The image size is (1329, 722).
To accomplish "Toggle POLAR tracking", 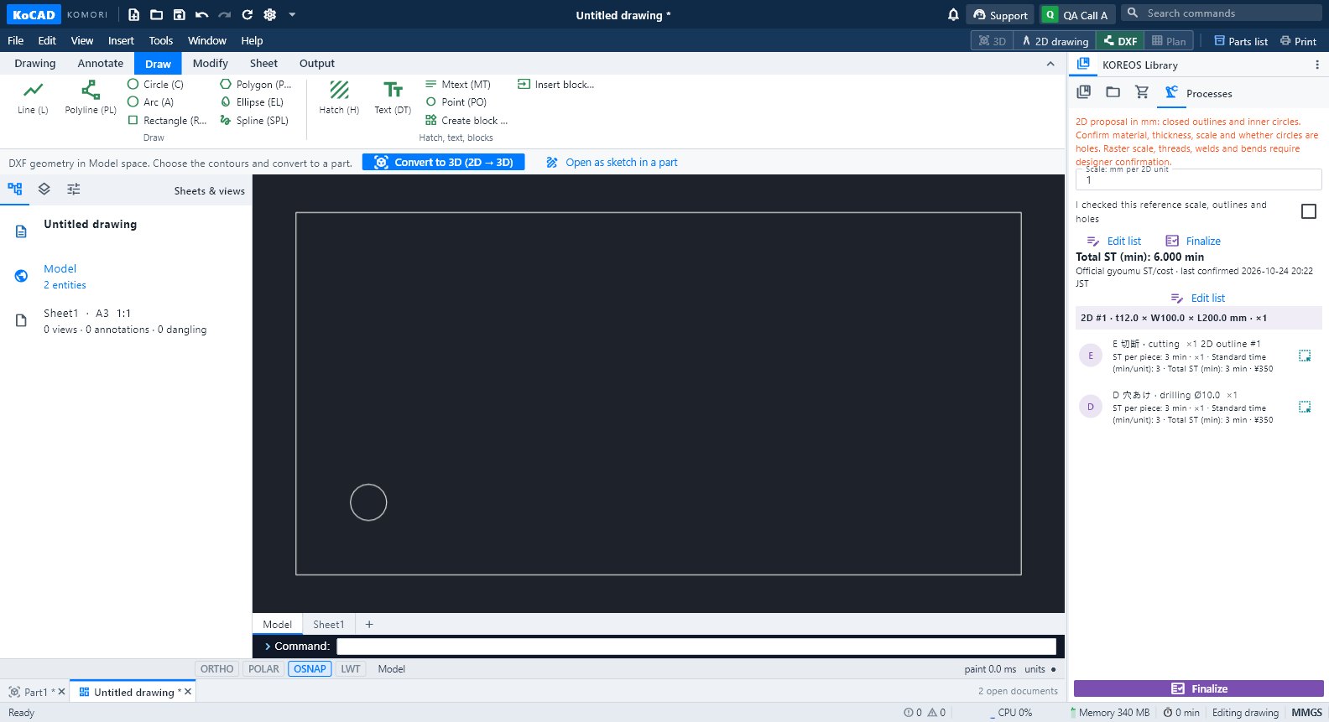I will point(263,669).
